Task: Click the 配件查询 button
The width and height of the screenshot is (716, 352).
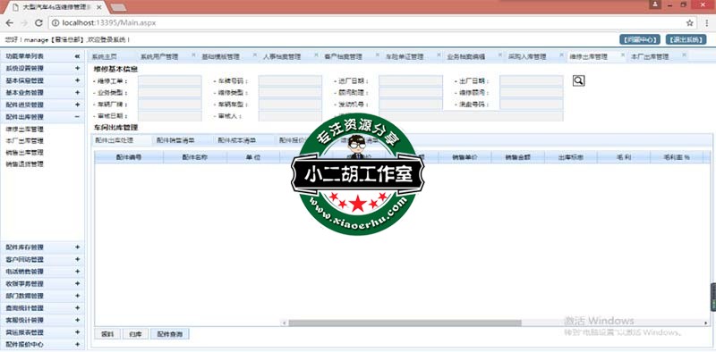Action: [170, 334]
